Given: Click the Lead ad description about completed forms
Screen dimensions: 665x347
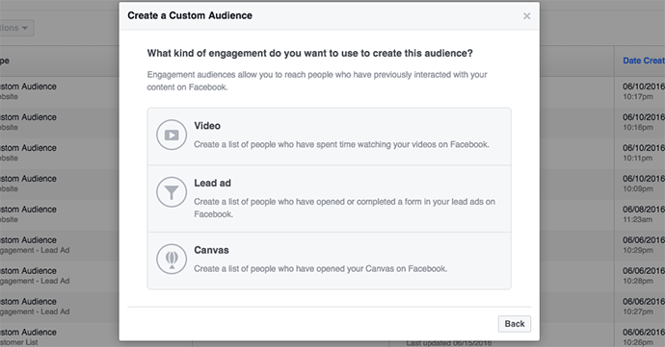Looking at the screenshot, I should coord(344,208).
